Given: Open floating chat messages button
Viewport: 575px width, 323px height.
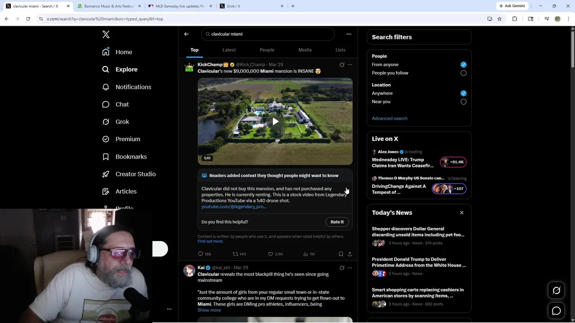Looking at the screenshot, I should (556, 310).
